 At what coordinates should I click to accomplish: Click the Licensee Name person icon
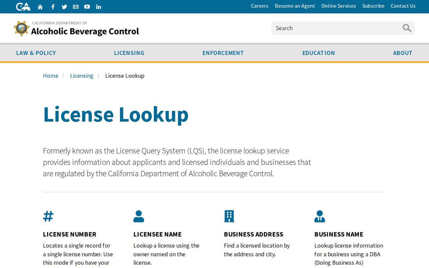tap(139, 216)
